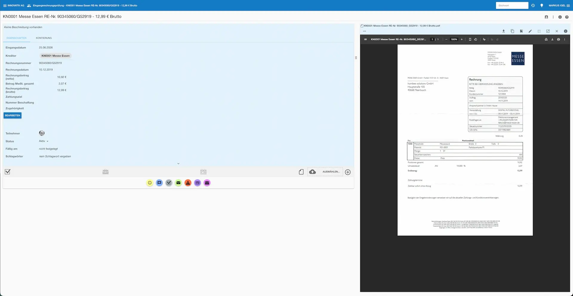Click the gray calendar icon in bottom bar
This screenshot has width=573, height=296.
point(204,172)
